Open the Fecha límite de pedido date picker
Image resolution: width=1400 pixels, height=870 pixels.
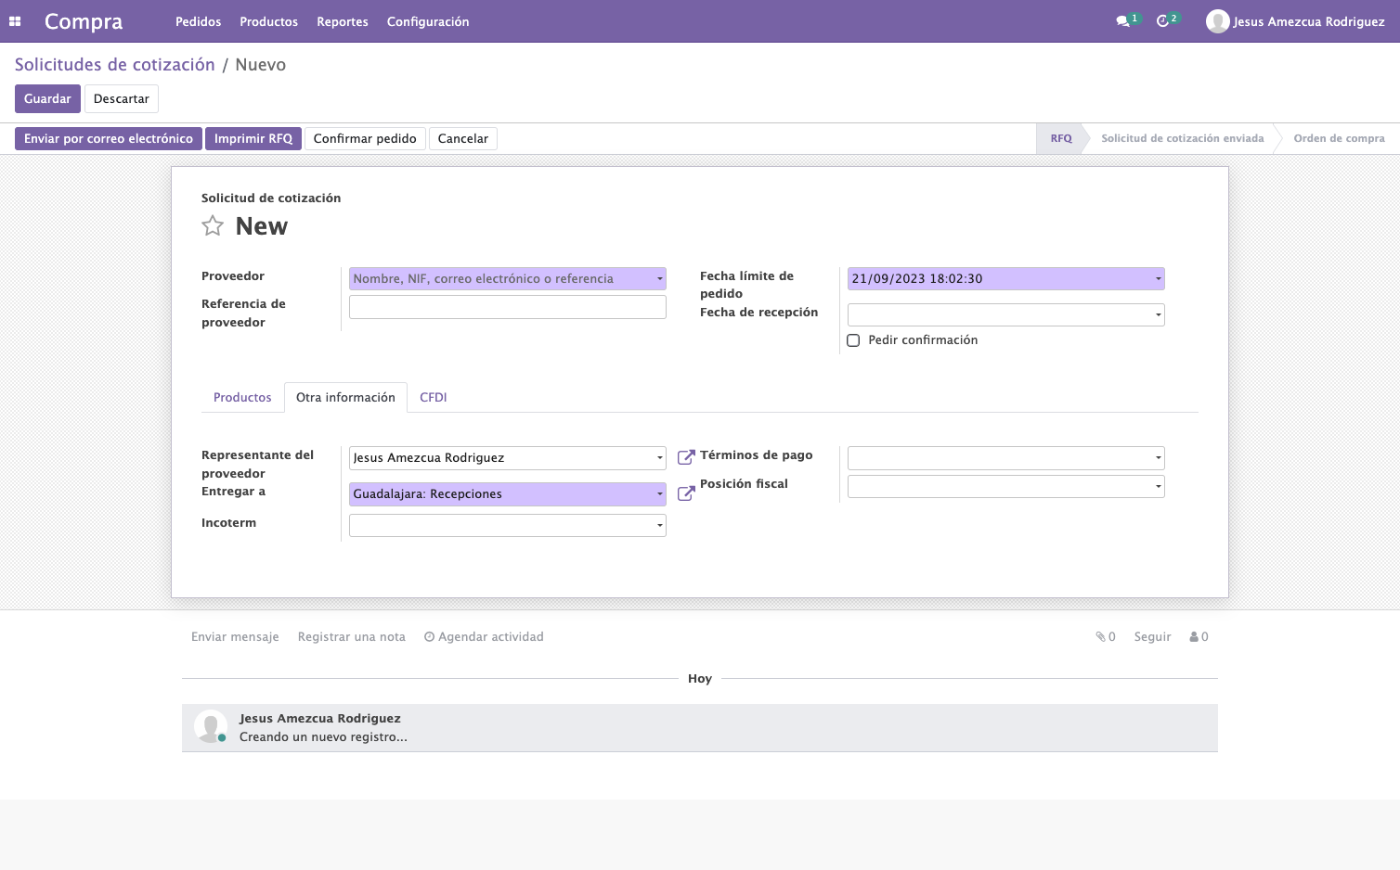click(1005, 278)
